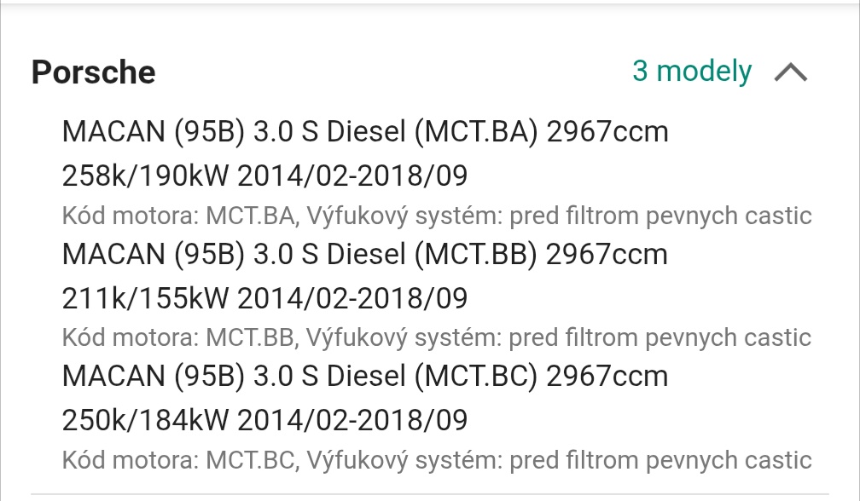Select MACAN 3.0 S Diesel MCT.BA entry

(365, 132)
